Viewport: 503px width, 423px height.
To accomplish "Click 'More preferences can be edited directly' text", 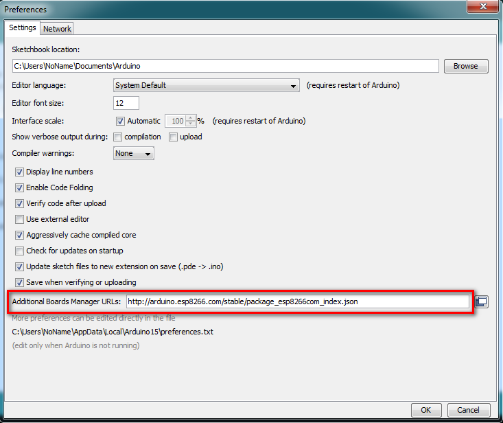I will 94,318.
